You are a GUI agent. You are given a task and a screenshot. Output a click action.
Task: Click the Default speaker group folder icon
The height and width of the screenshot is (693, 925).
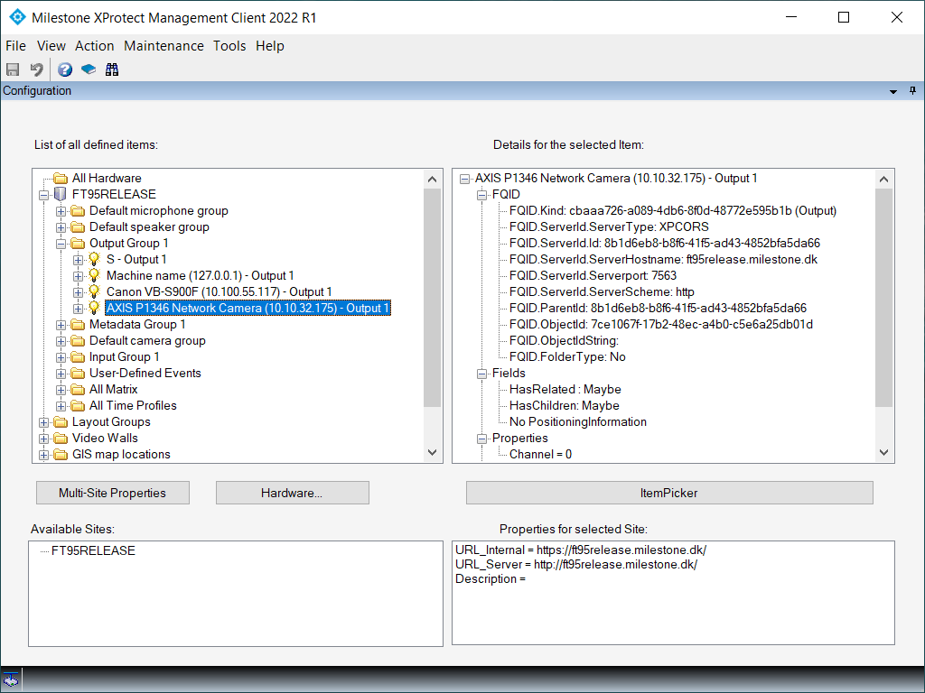[x=78, y=226]
